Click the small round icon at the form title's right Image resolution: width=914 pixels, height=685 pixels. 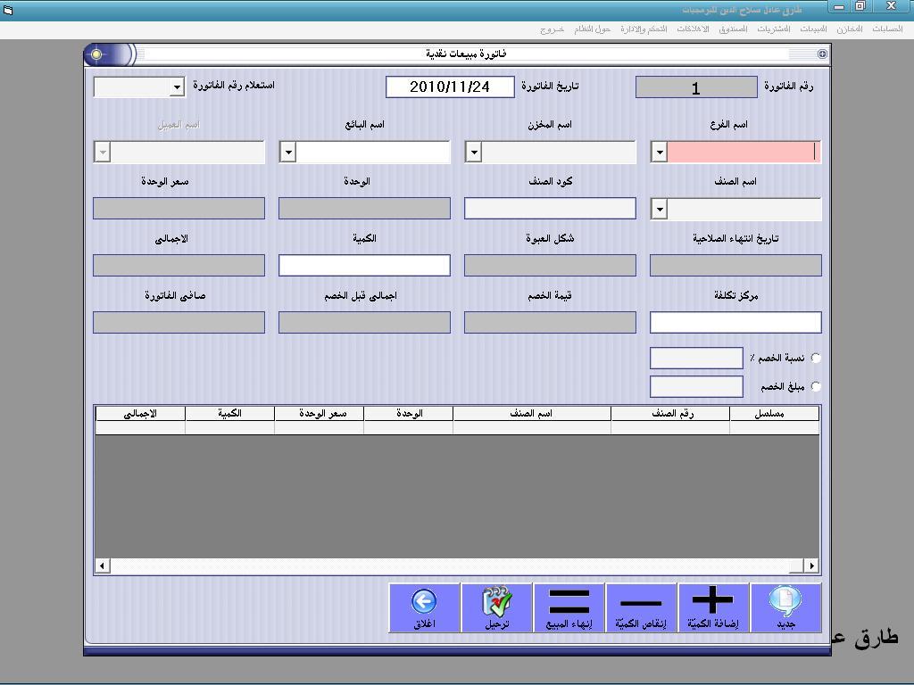point(822,54)
